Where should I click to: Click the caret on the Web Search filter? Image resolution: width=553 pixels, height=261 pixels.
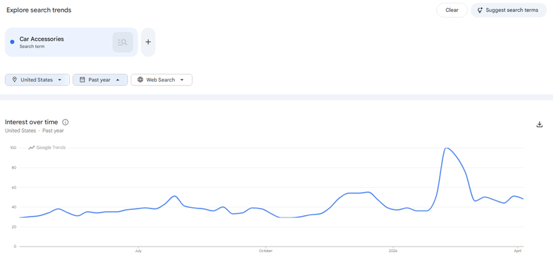click(182, 80)
